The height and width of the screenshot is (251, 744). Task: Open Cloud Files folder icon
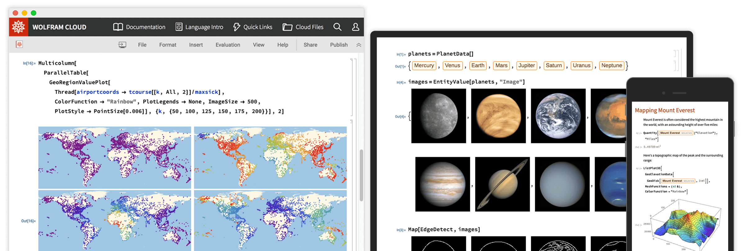287,27
